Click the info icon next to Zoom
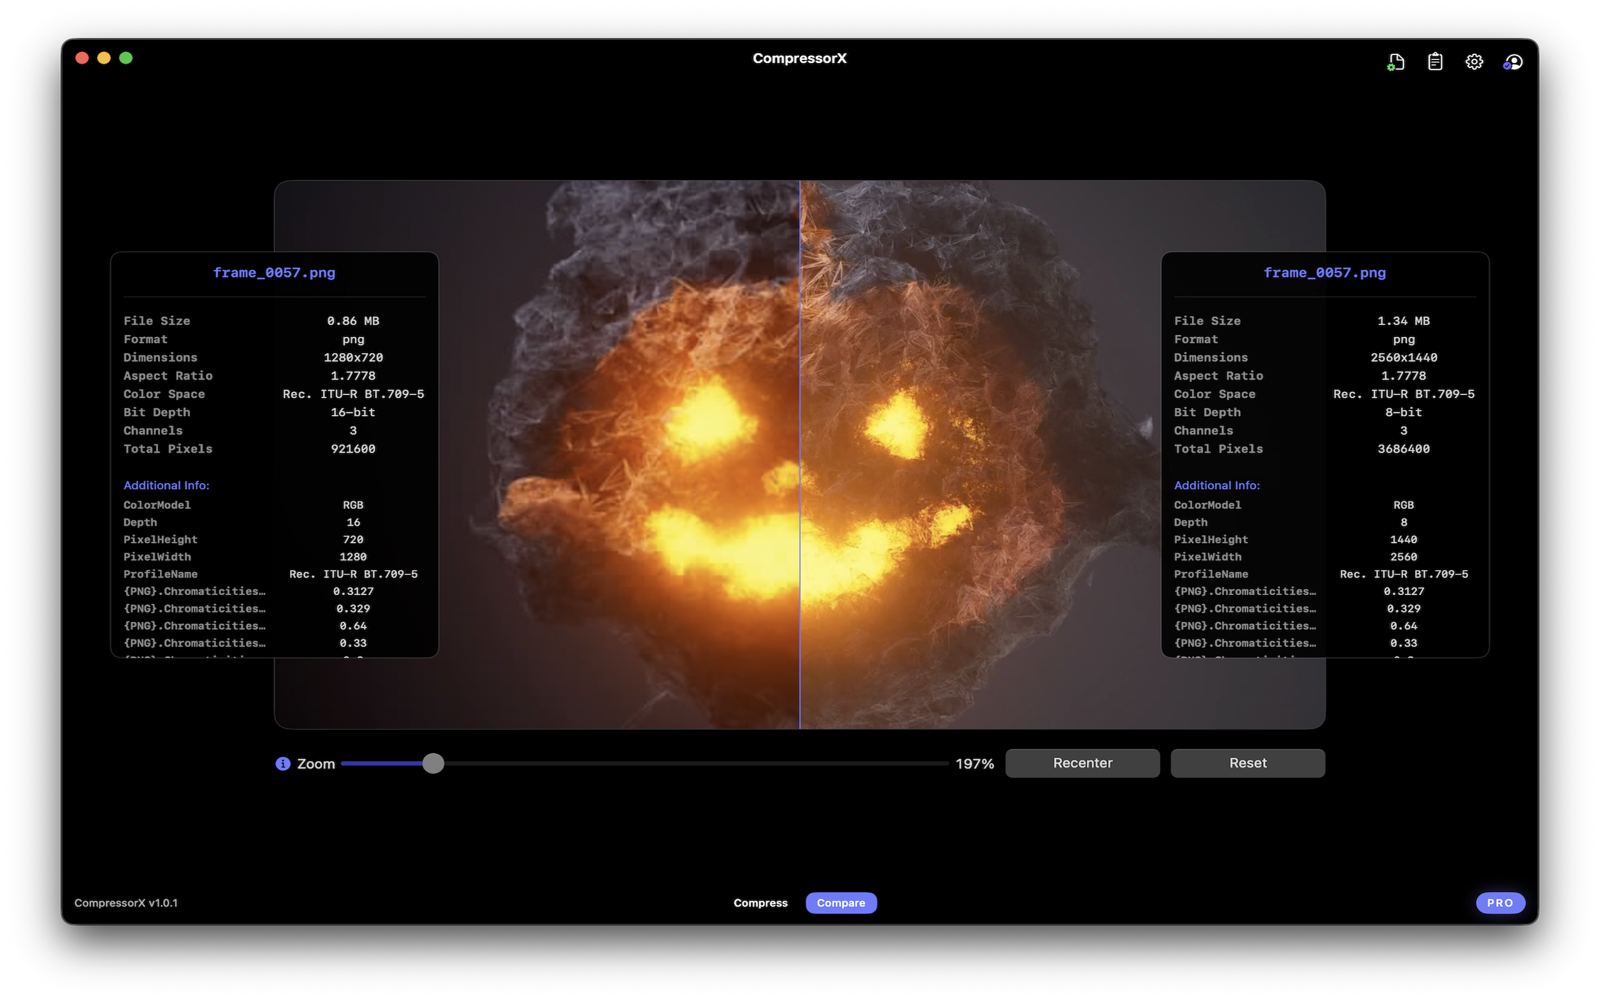 click(x=283, y=763)
